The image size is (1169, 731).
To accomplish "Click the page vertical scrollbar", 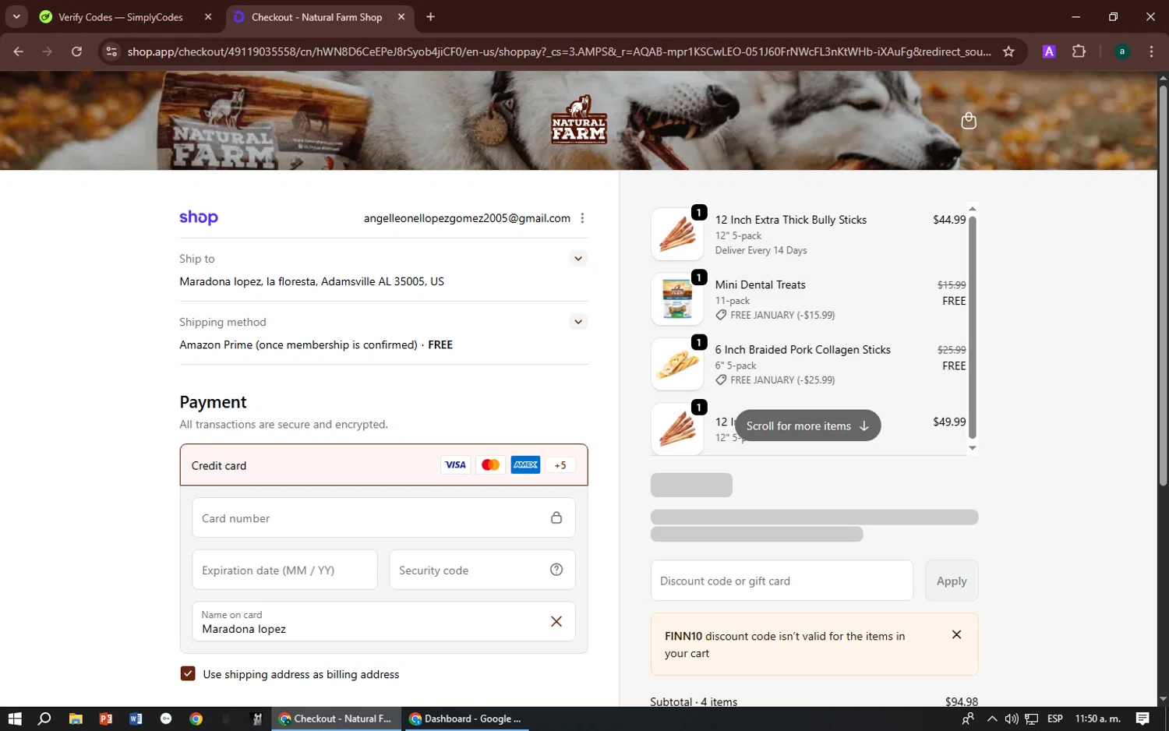I will [1163, 284].
